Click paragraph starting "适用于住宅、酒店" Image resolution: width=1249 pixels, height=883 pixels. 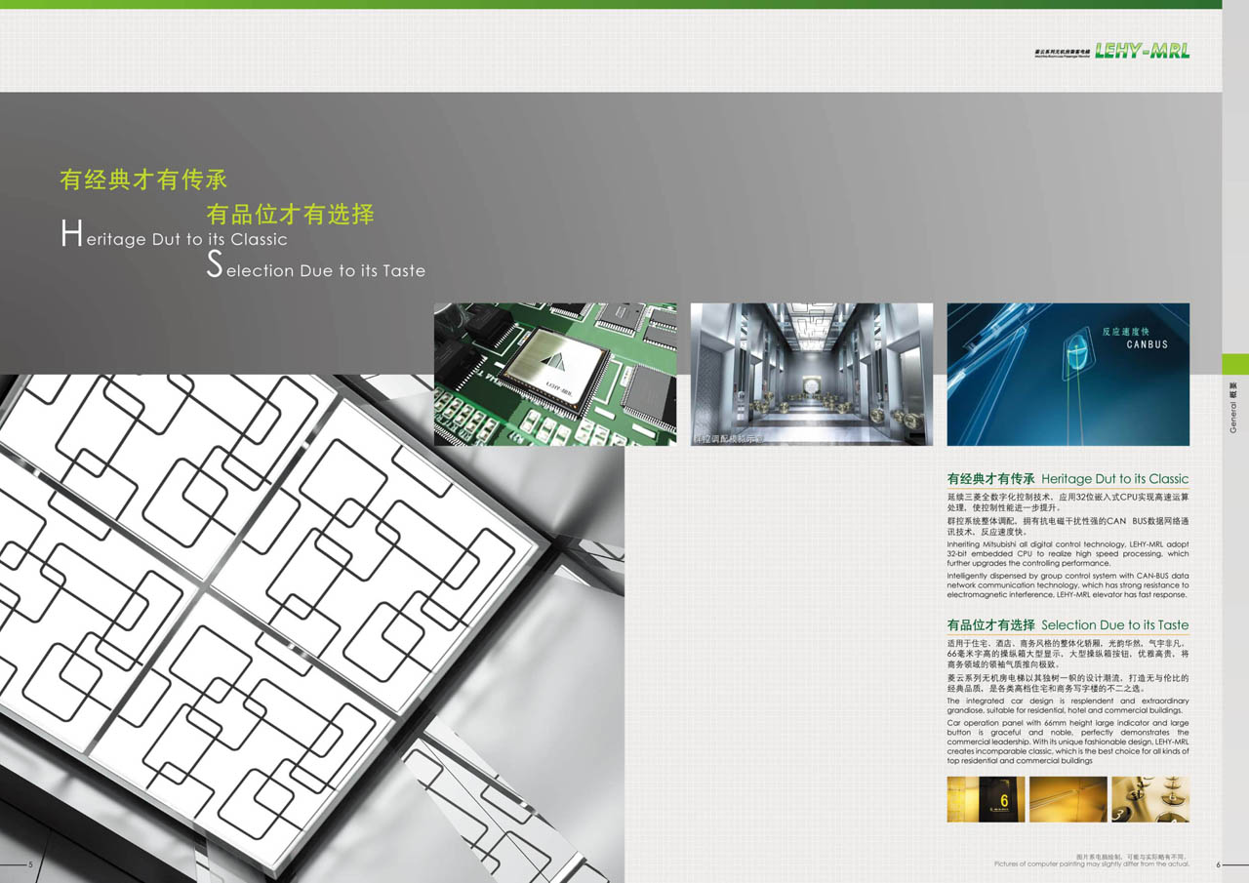1068,654
